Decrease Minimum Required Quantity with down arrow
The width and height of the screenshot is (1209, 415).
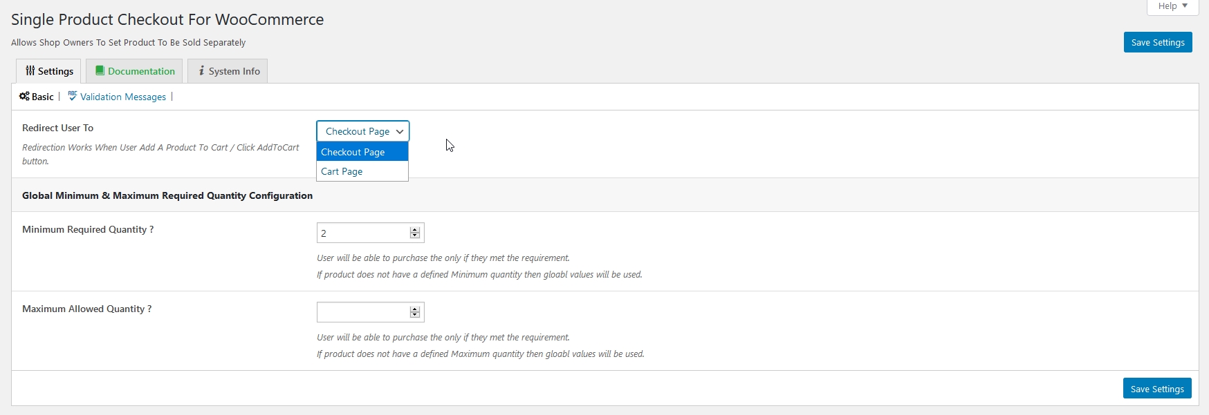point(415,236)
